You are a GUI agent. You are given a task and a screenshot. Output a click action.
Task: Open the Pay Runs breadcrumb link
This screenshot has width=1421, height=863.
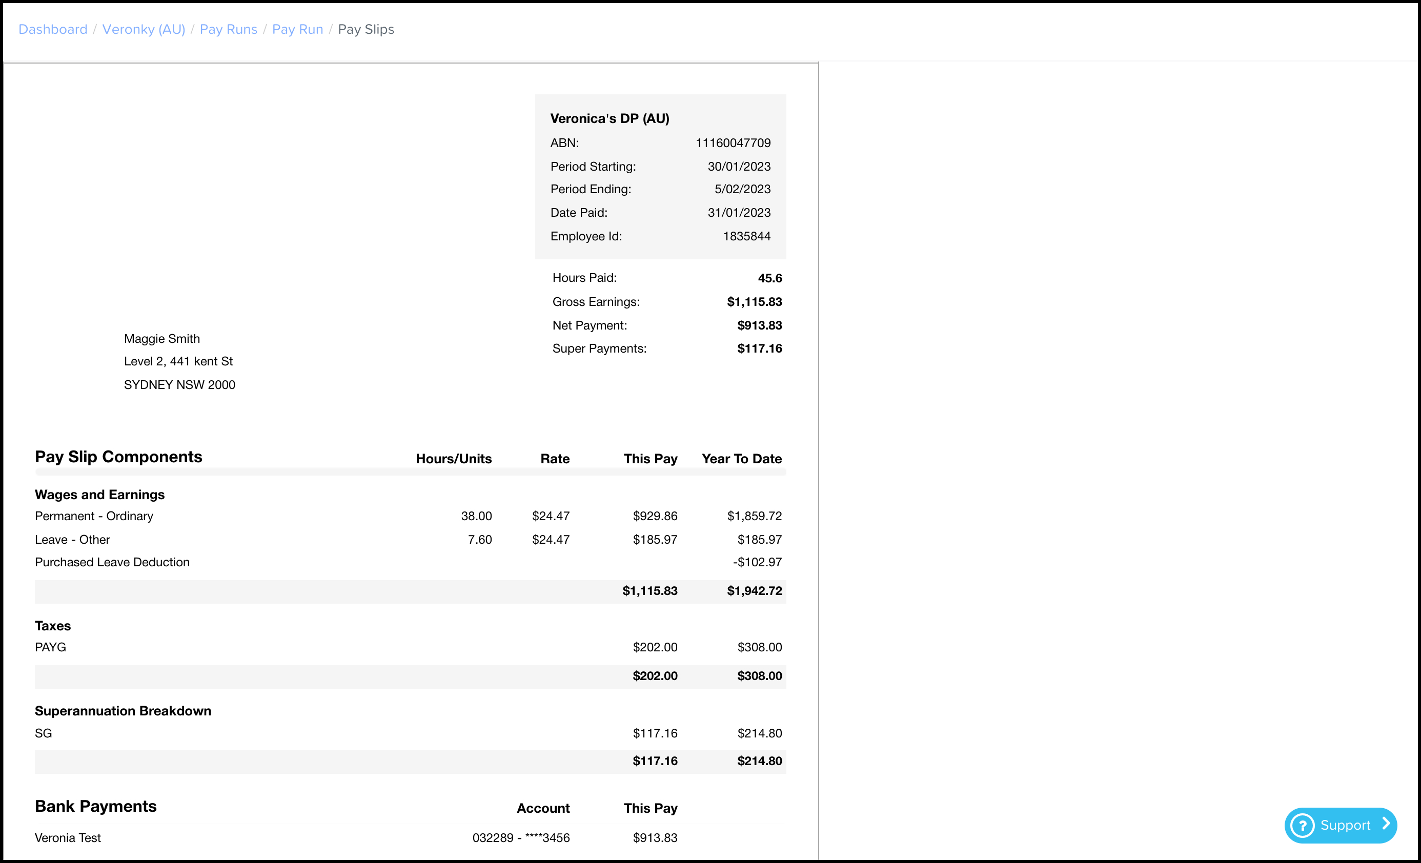(x=229, y=29)
